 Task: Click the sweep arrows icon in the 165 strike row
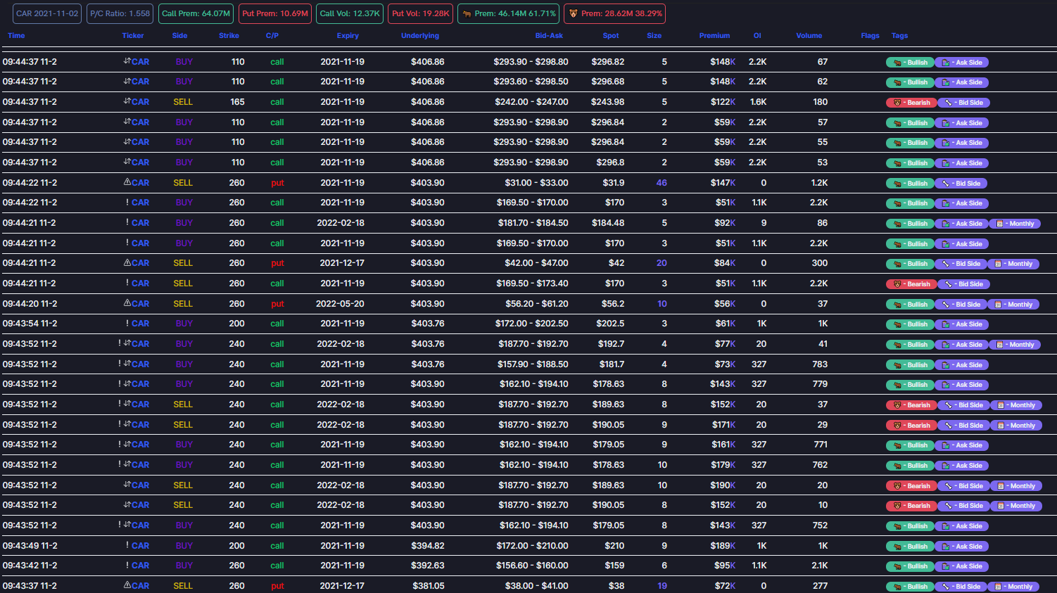(x=127, y=101)
